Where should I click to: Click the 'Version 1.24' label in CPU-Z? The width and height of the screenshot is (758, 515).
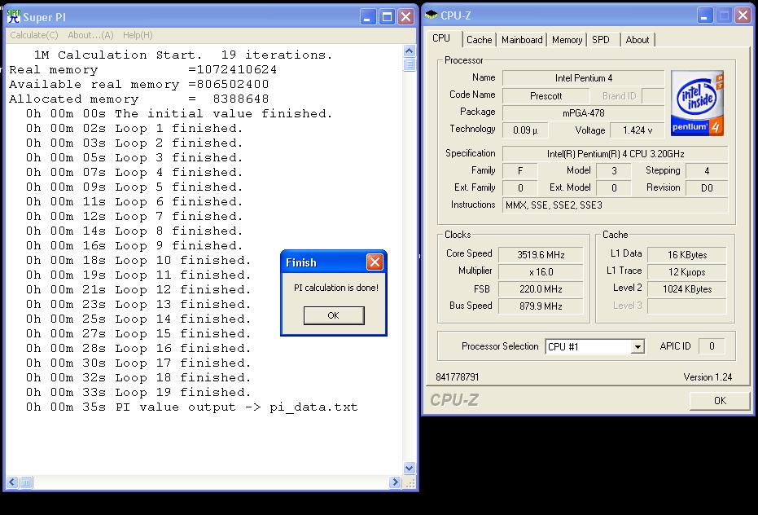708,377
